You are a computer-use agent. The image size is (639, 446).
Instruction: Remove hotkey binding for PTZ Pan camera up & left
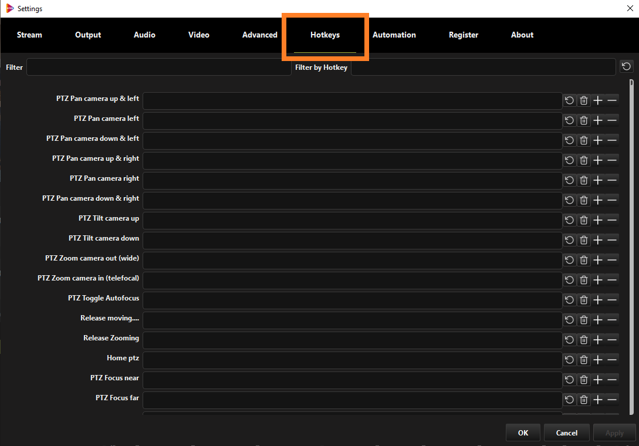point(612,100)
